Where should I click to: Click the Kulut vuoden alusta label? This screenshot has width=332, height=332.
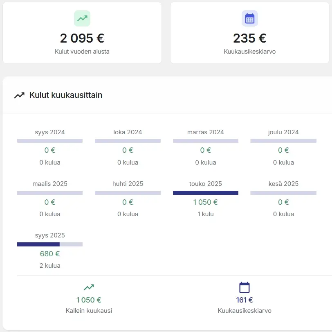click(82, 52)
